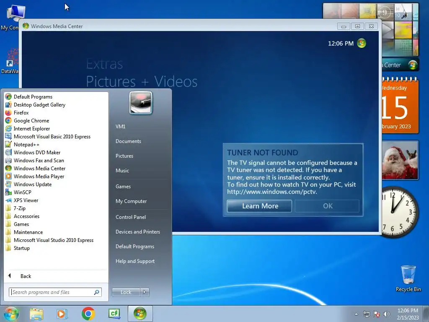The width and height of the screenshot is (429, 322).
Task: Click the Start orb on the taskbar
Action: [11, 314]
